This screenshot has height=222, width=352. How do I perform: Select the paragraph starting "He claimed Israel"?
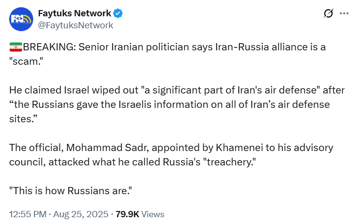[x=177, y=105]
